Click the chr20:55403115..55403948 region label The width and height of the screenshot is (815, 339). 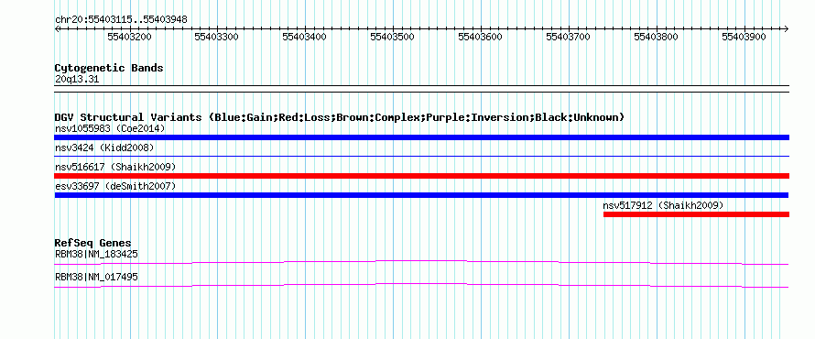point(121,20)
